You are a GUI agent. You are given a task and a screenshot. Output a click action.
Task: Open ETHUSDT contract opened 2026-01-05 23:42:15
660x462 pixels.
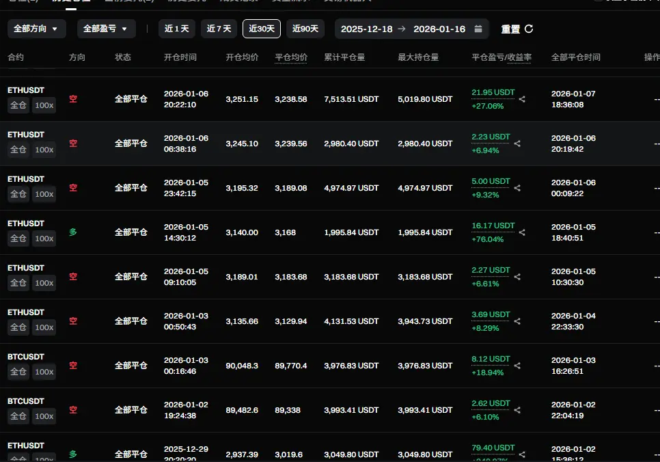point(26,179)
